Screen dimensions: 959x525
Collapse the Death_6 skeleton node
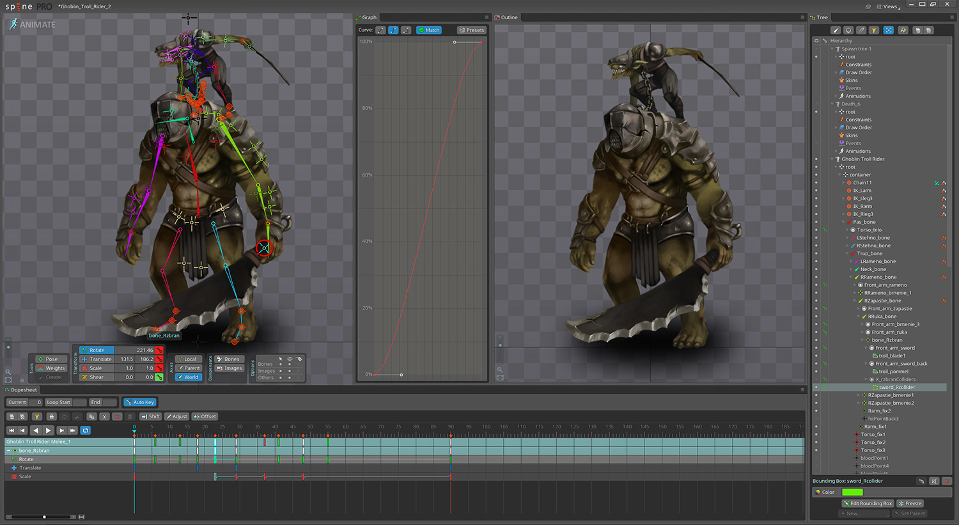(x=832, y=104)
